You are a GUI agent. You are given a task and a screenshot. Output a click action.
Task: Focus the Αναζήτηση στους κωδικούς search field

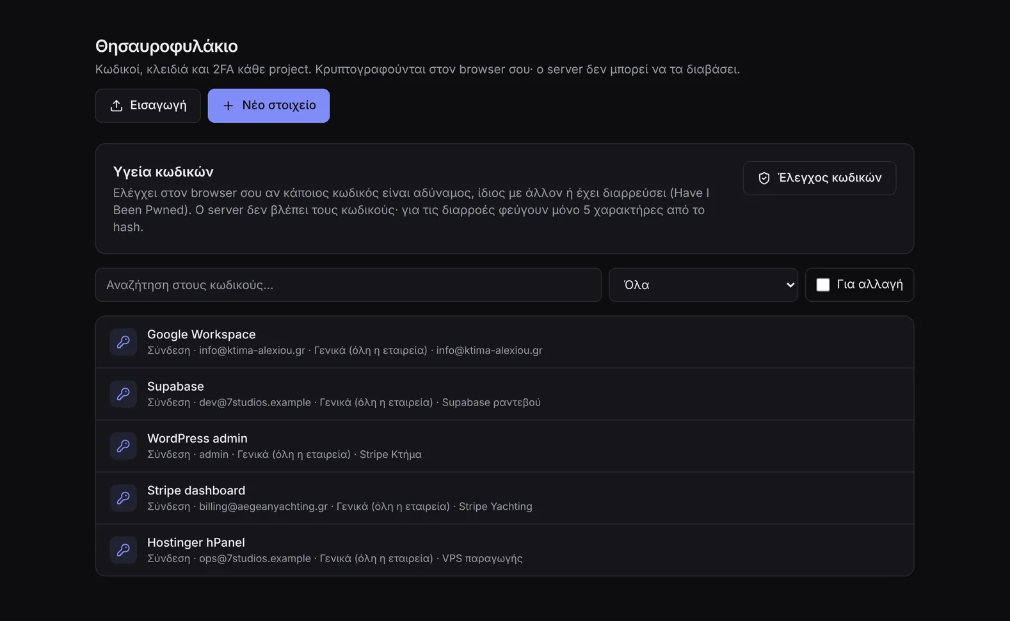[348, 285]
